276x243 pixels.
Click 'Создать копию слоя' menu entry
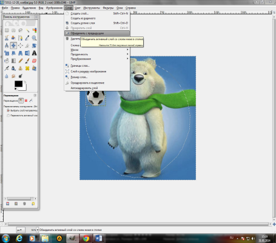coord(97,23)
